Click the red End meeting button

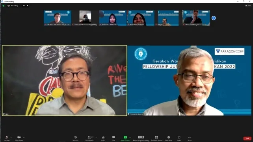(247, 138)
